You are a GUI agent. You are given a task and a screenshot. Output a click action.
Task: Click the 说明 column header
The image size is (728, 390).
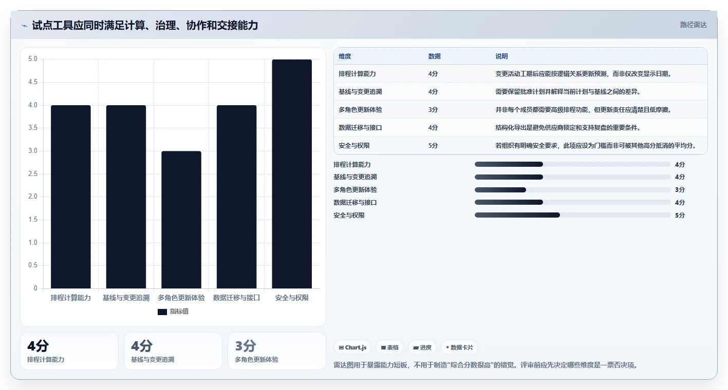[501, 56]
